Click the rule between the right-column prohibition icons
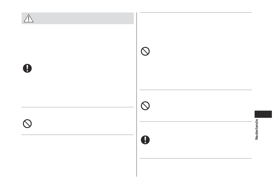273x195 pixels. (196, 90)
